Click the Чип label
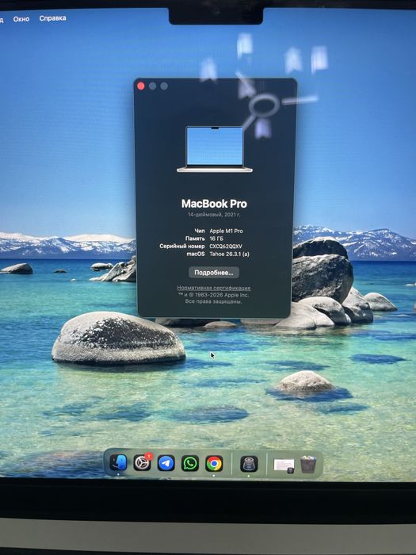Viewport: 416px width, 555px height. click(200, 231)
